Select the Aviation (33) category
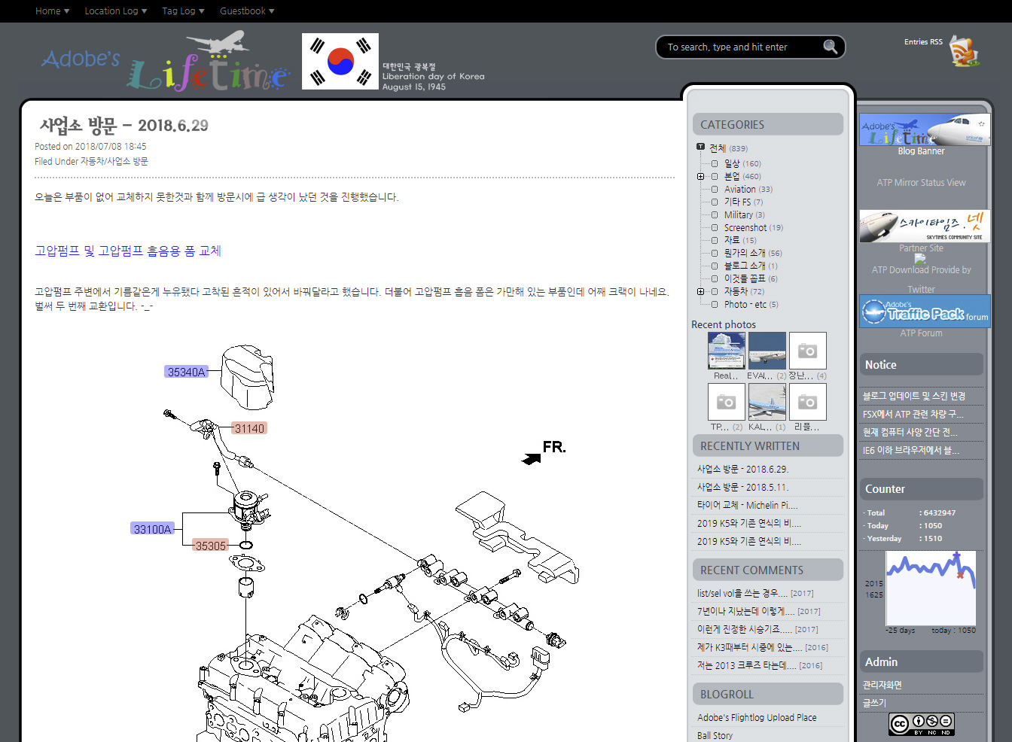 coord(748,189)
